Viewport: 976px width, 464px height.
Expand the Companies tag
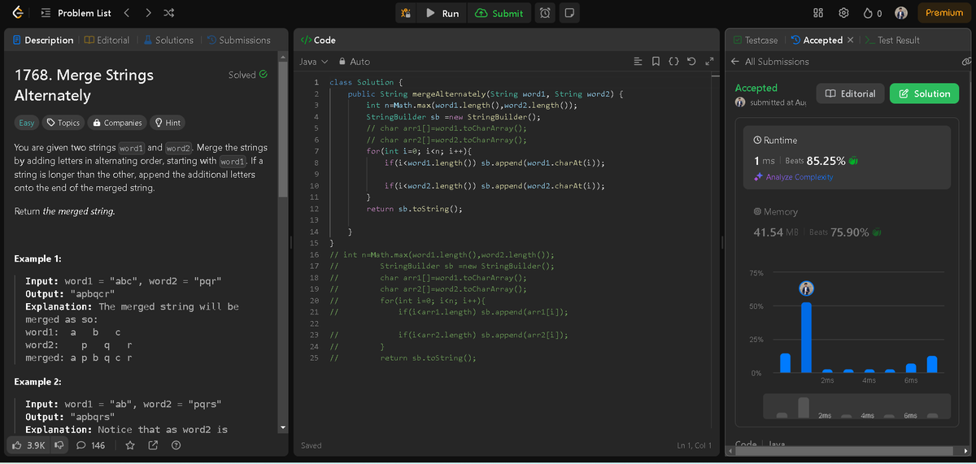(x=118, y=123)
